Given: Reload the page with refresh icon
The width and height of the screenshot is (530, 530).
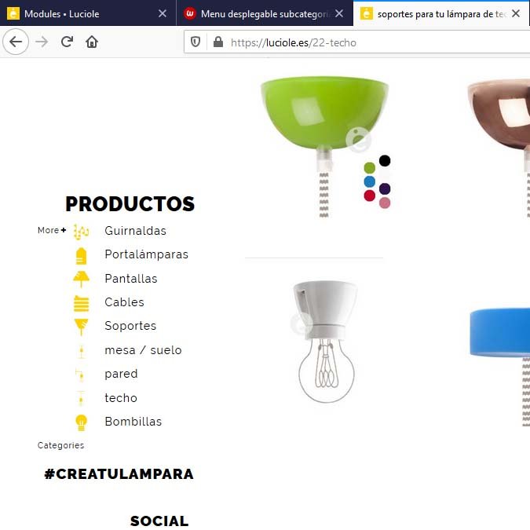Looking at the screenshot, I should click(67, 42).
